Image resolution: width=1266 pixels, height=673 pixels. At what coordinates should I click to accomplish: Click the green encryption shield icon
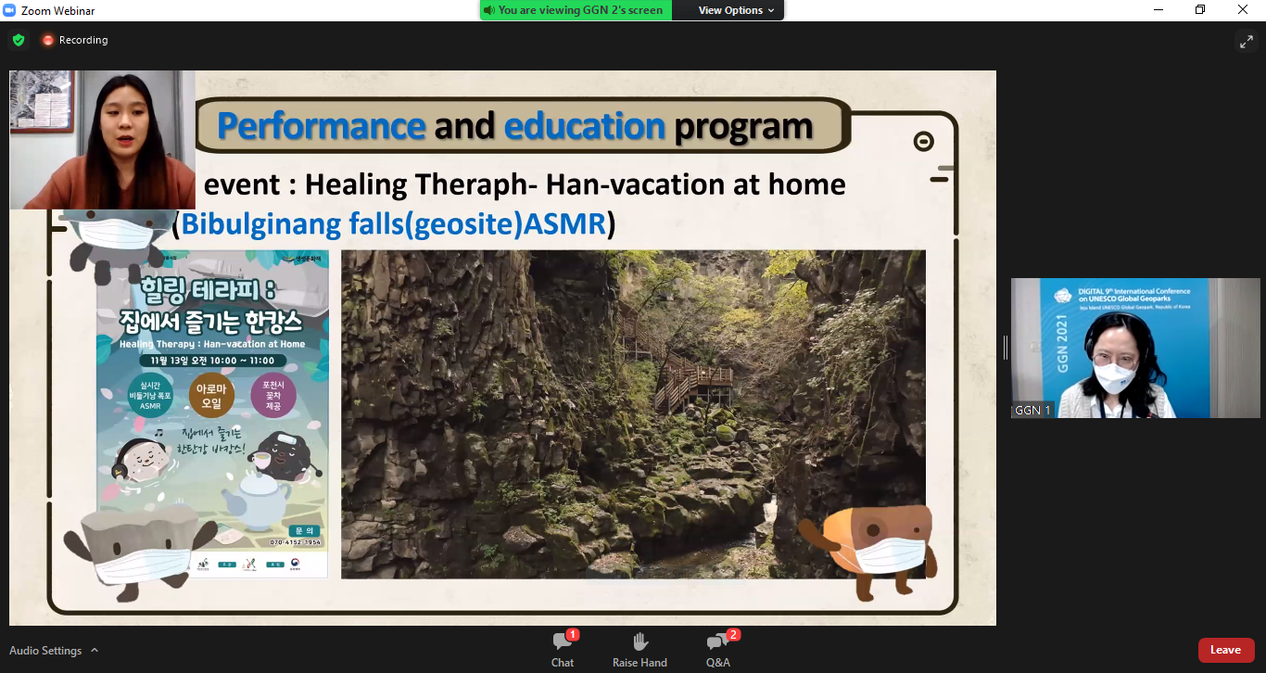click(19, 40)
